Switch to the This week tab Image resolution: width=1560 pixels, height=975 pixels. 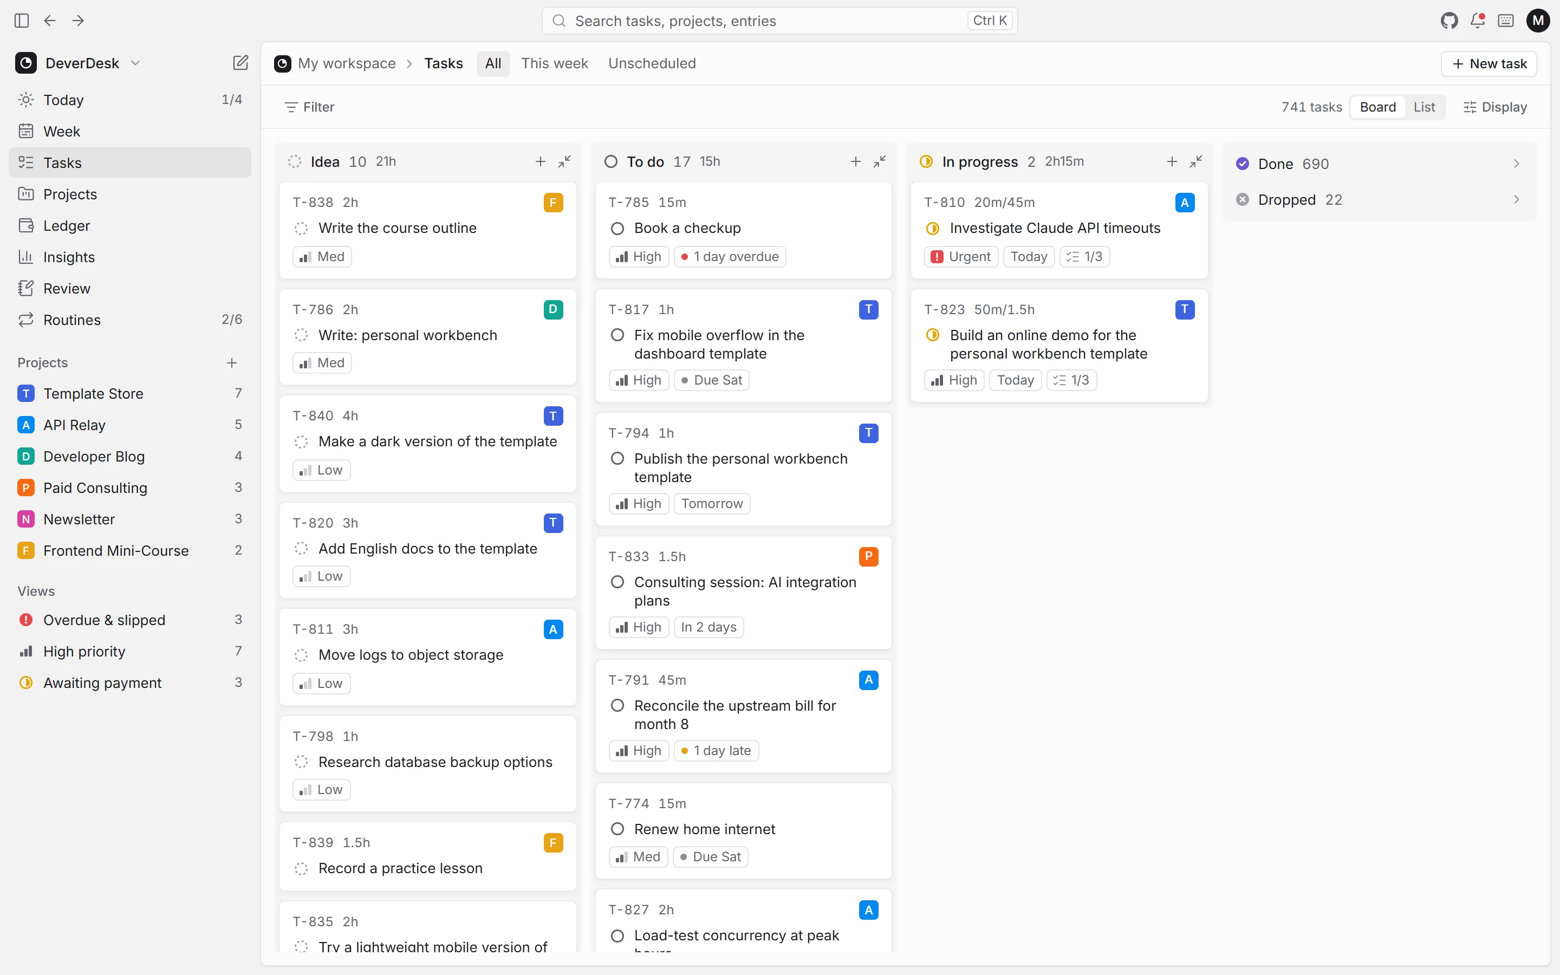[554, 63]
